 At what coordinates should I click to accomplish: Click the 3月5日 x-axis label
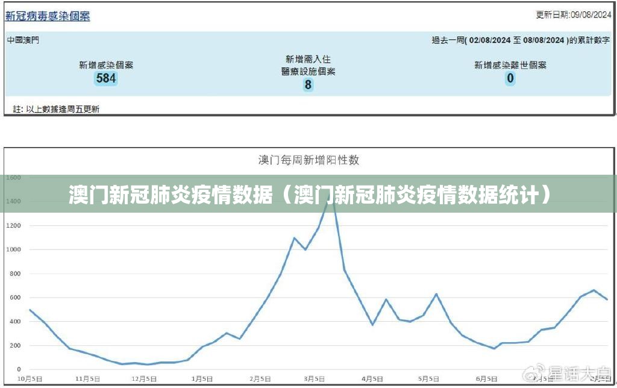pyautogui.click(x=313, y=379)
